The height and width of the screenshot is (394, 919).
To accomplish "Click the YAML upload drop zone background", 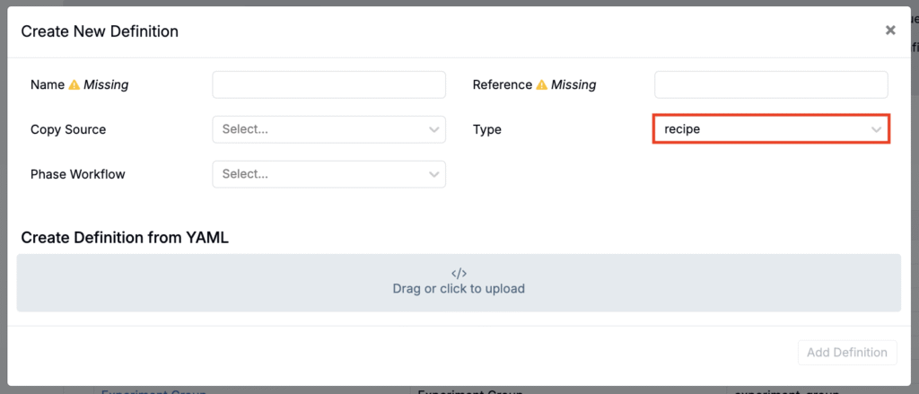I will point(179,283).
